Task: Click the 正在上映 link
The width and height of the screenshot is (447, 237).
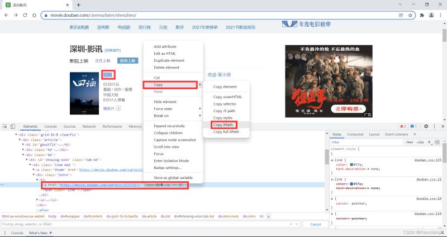Action: click(x=103, y=61)
